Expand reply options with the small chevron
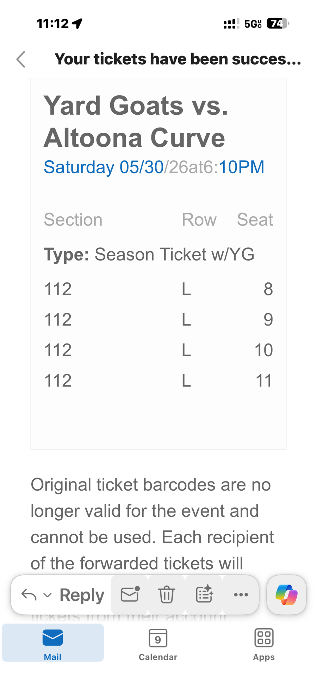This screenshot has height=688, width=317. 48,595
